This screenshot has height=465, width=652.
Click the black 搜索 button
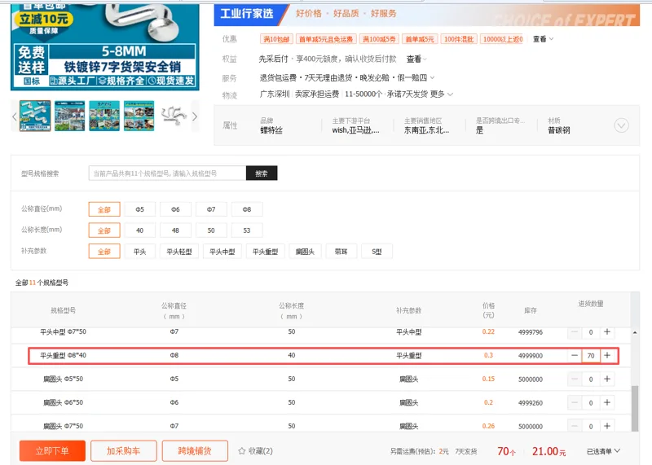tap(262, 173)
